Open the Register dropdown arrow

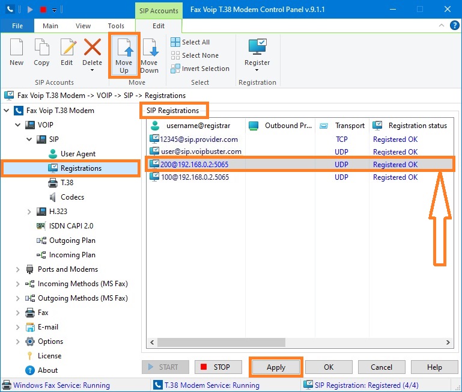[x=257, y=70]
